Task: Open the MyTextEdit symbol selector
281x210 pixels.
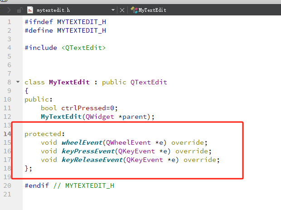Action: 152,10
